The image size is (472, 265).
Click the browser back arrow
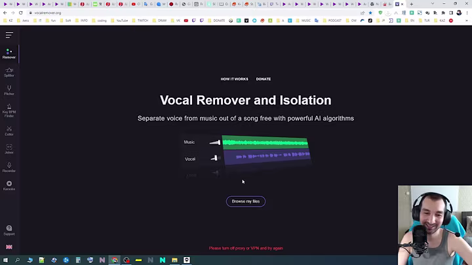click(x=5, y=13)
